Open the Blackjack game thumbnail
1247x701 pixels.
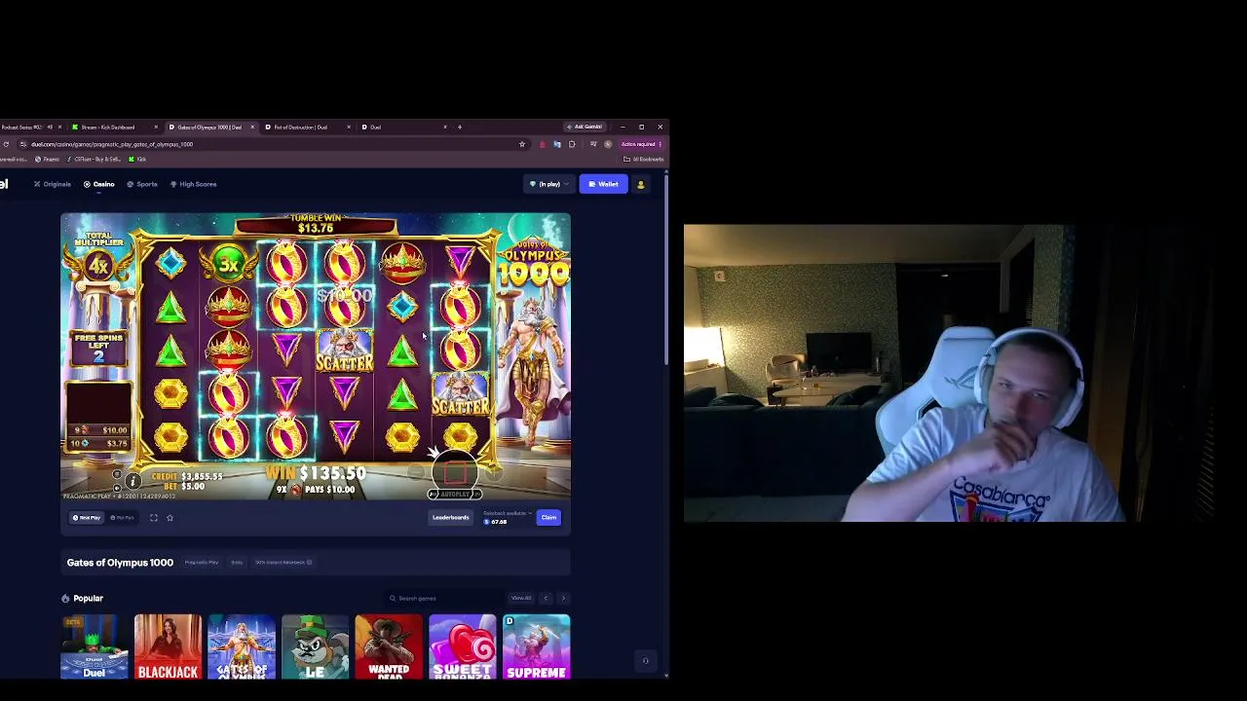click(x=168, y=646)
